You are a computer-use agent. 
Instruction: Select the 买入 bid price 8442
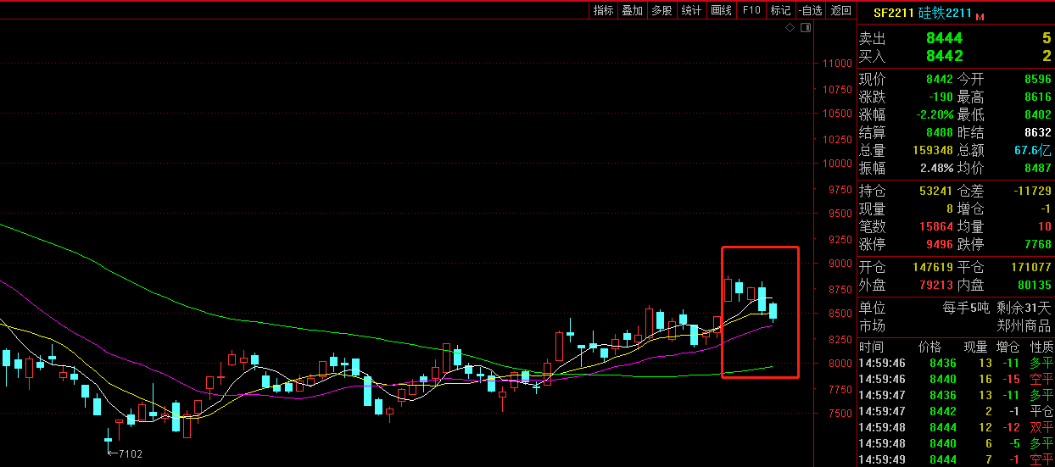(944, 56)
